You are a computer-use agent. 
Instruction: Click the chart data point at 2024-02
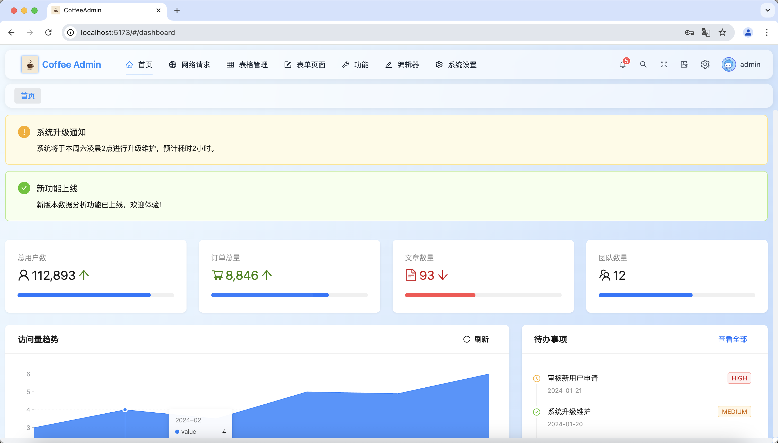pos(125,410)
